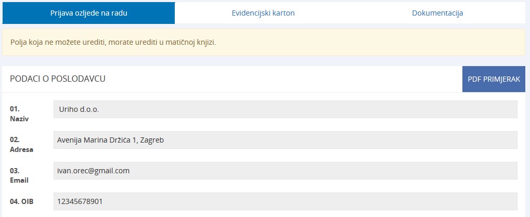Switch to the Evidencijski karton tab
The image size is (530, 217).
coord(263,13)
